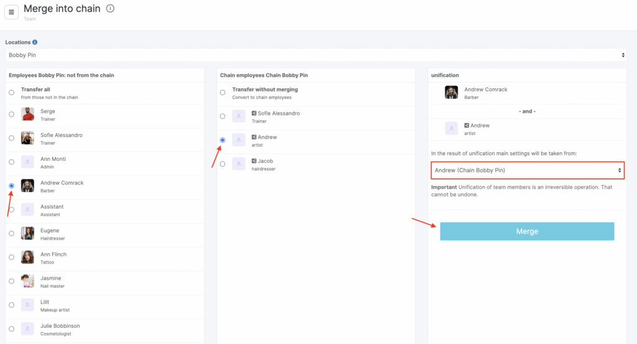
Task: Open the Bobby Pin locations dropdown
Action: click(x=315, y=55)
